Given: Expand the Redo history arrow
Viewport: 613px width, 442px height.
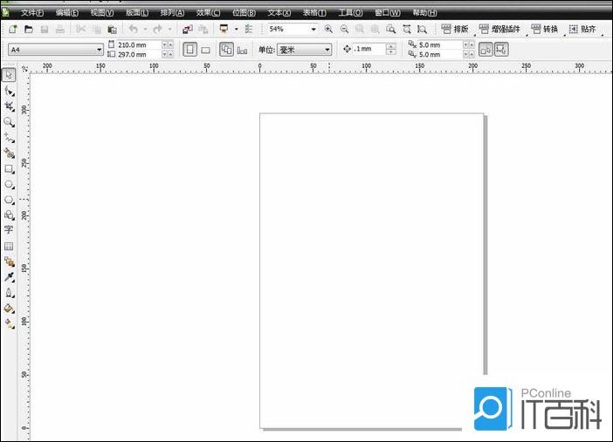Looking at the screenshot, I should point(169,29).
